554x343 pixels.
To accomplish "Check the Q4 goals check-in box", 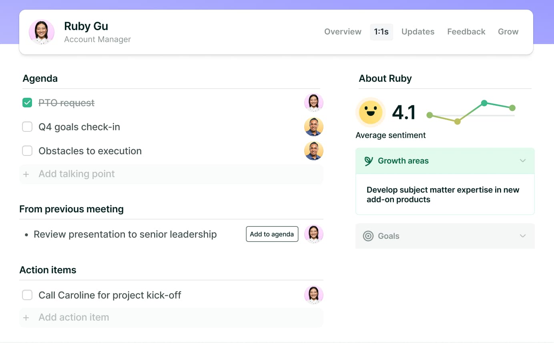I will point(27,127).
